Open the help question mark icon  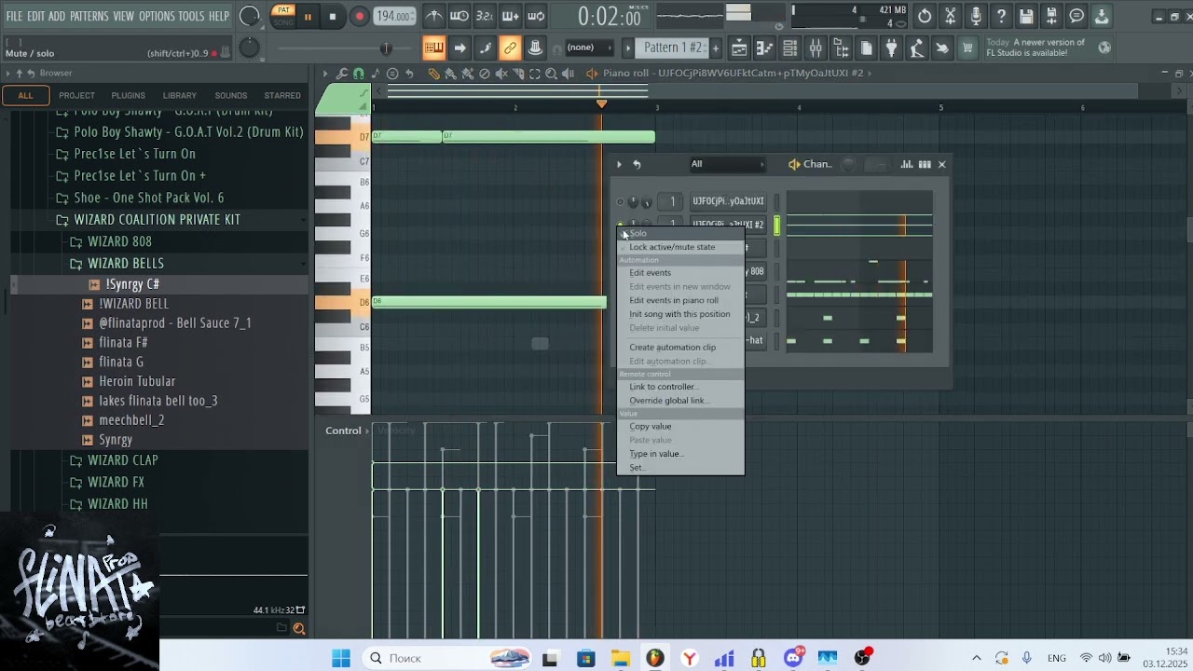(x=1001, y=16)
